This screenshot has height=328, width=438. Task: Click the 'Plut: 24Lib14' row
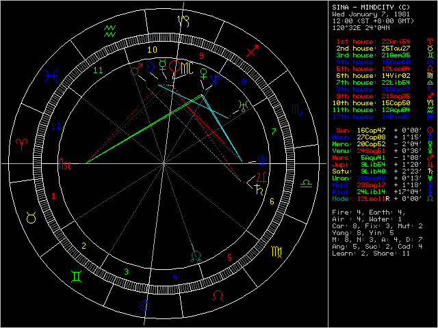coord(383,192)
